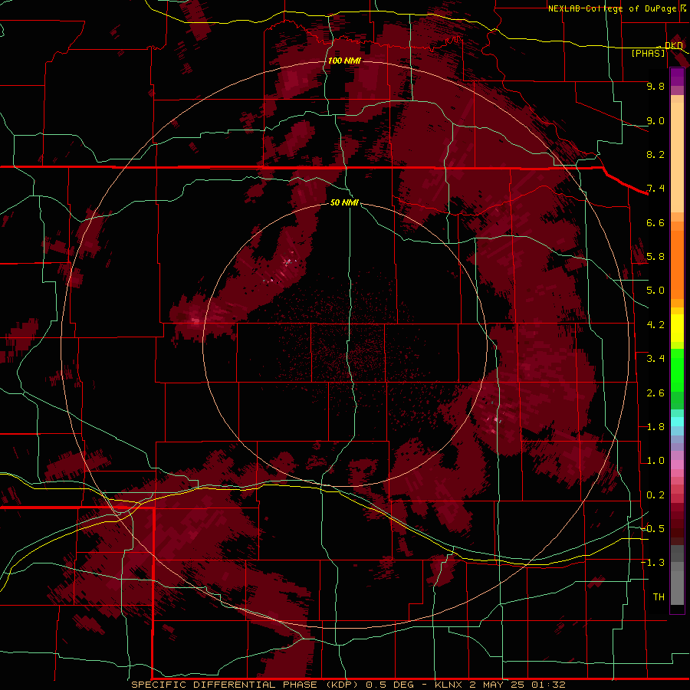The height and width of the screenshot is (690, 690).
Task: Click the TH label on the color scale
Action: (659, 597)
